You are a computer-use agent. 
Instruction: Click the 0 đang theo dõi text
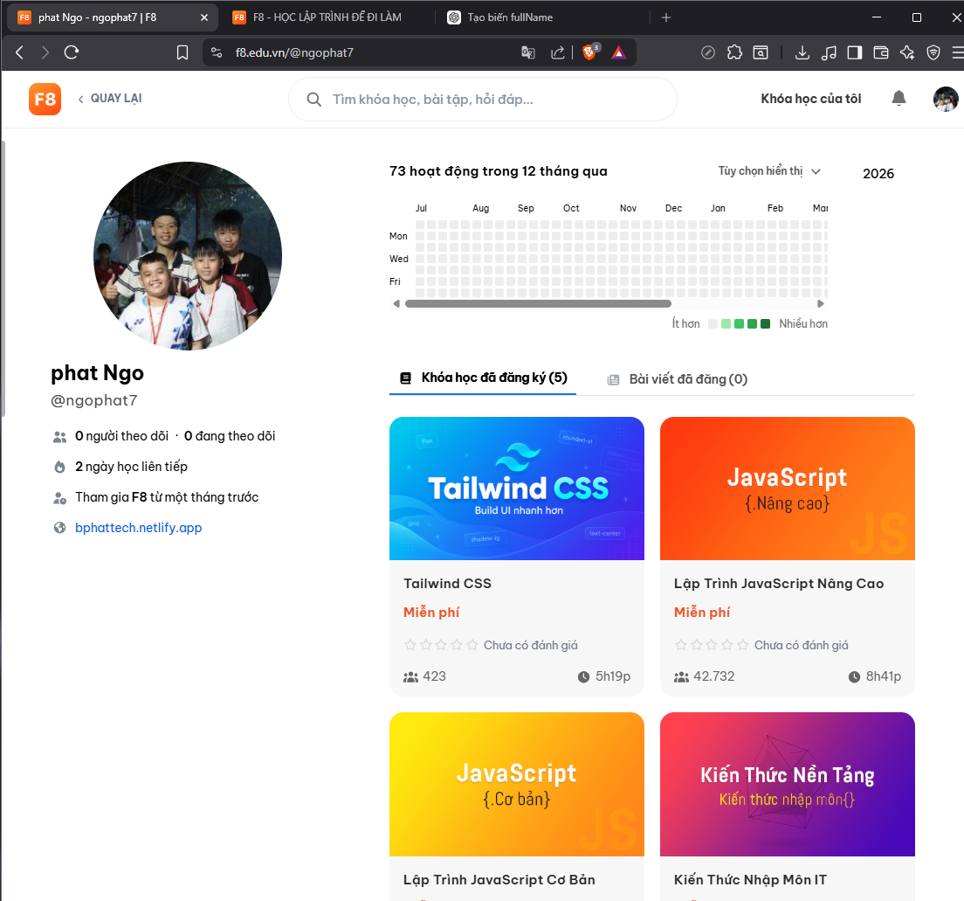(x=230, y=436)
